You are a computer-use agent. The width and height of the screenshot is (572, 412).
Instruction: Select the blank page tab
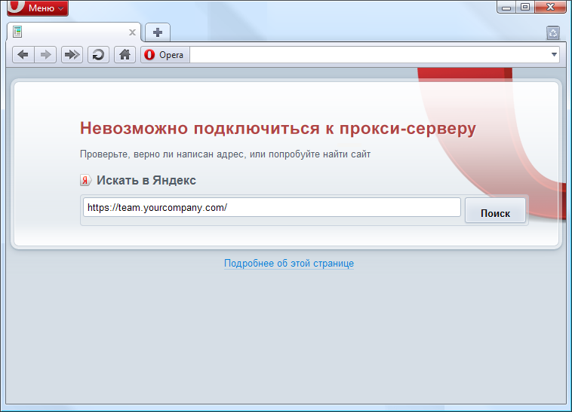pos(74,32)
